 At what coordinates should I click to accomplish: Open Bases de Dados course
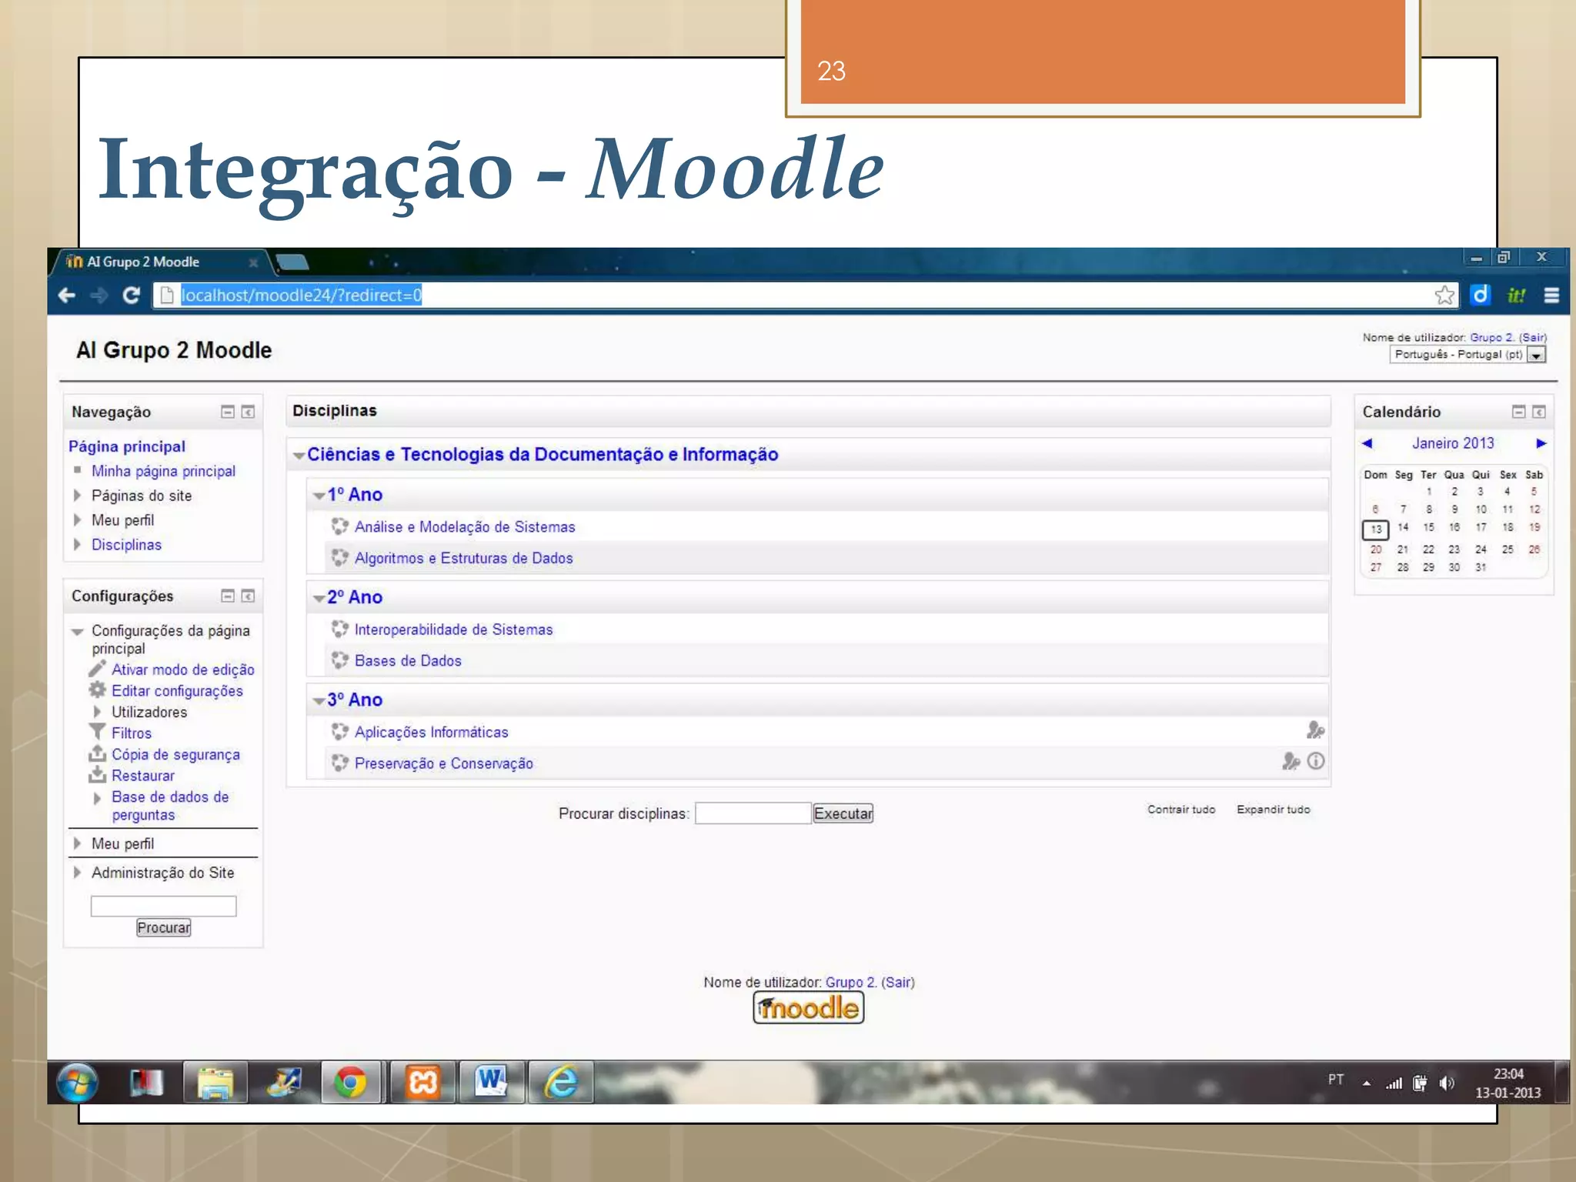(408, 660)
